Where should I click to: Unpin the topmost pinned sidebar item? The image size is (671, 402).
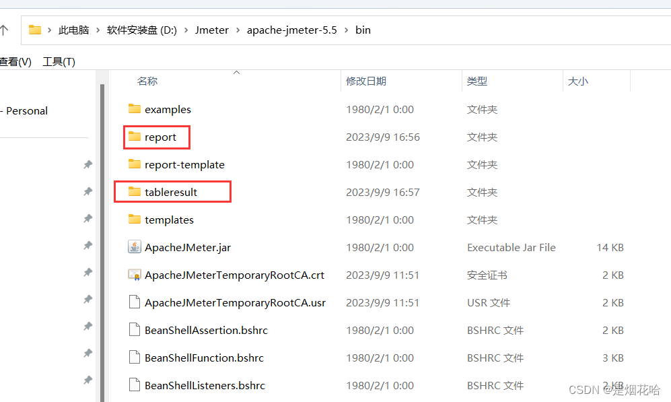pyautogui.click(x=87, y=164)
